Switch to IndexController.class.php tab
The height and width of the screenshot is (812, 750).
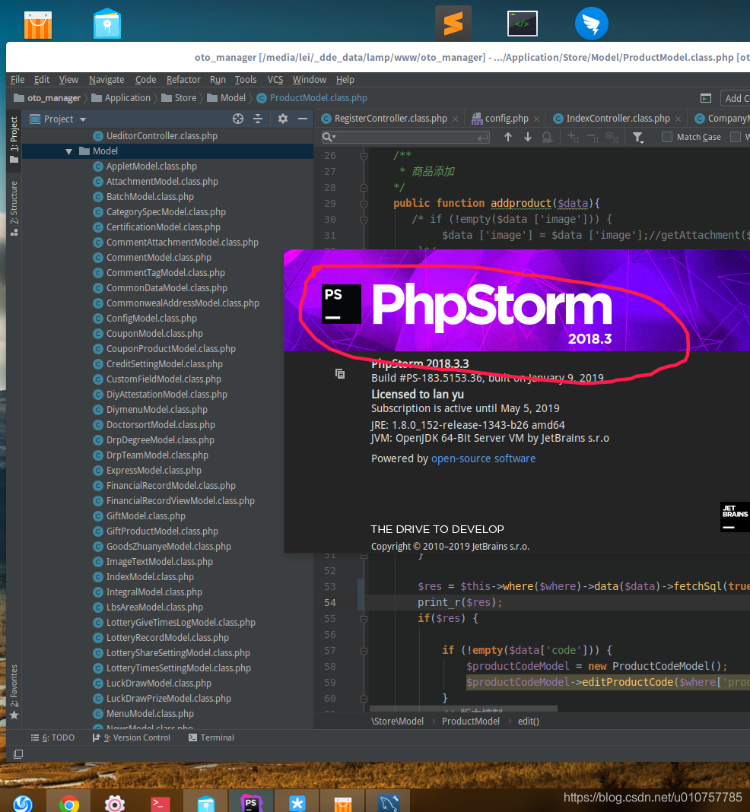618,119
